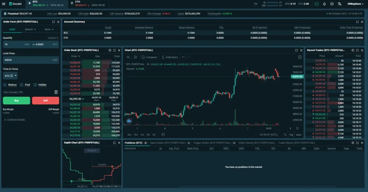Maximize the Recent Trades panel

pyautogui.click(x=357, y=50)
